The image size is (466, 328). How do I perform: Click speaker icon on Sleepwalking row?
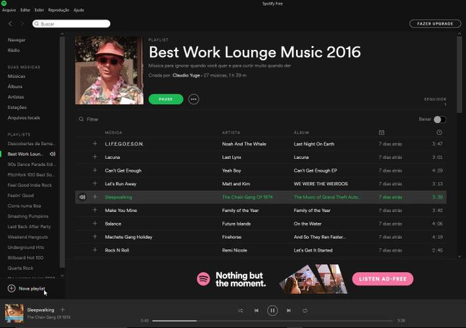[82, 197]
